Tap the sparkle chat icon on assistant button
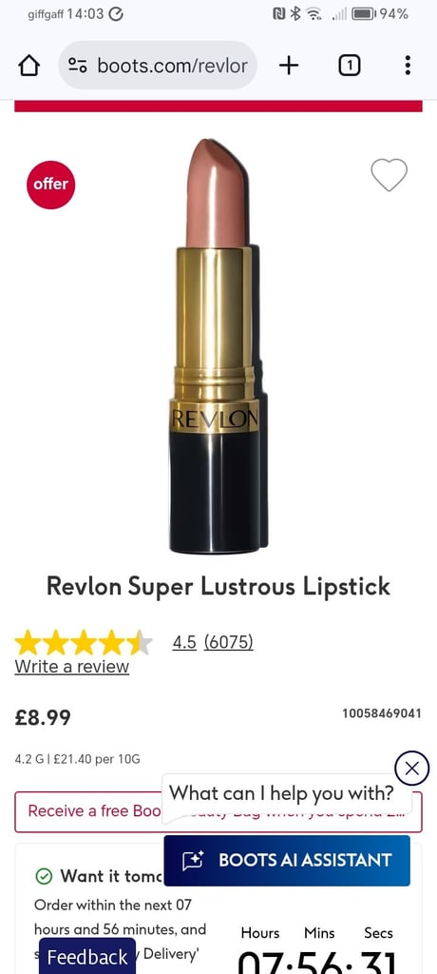This screenshot has width=437, height=974. click(193, 860)
